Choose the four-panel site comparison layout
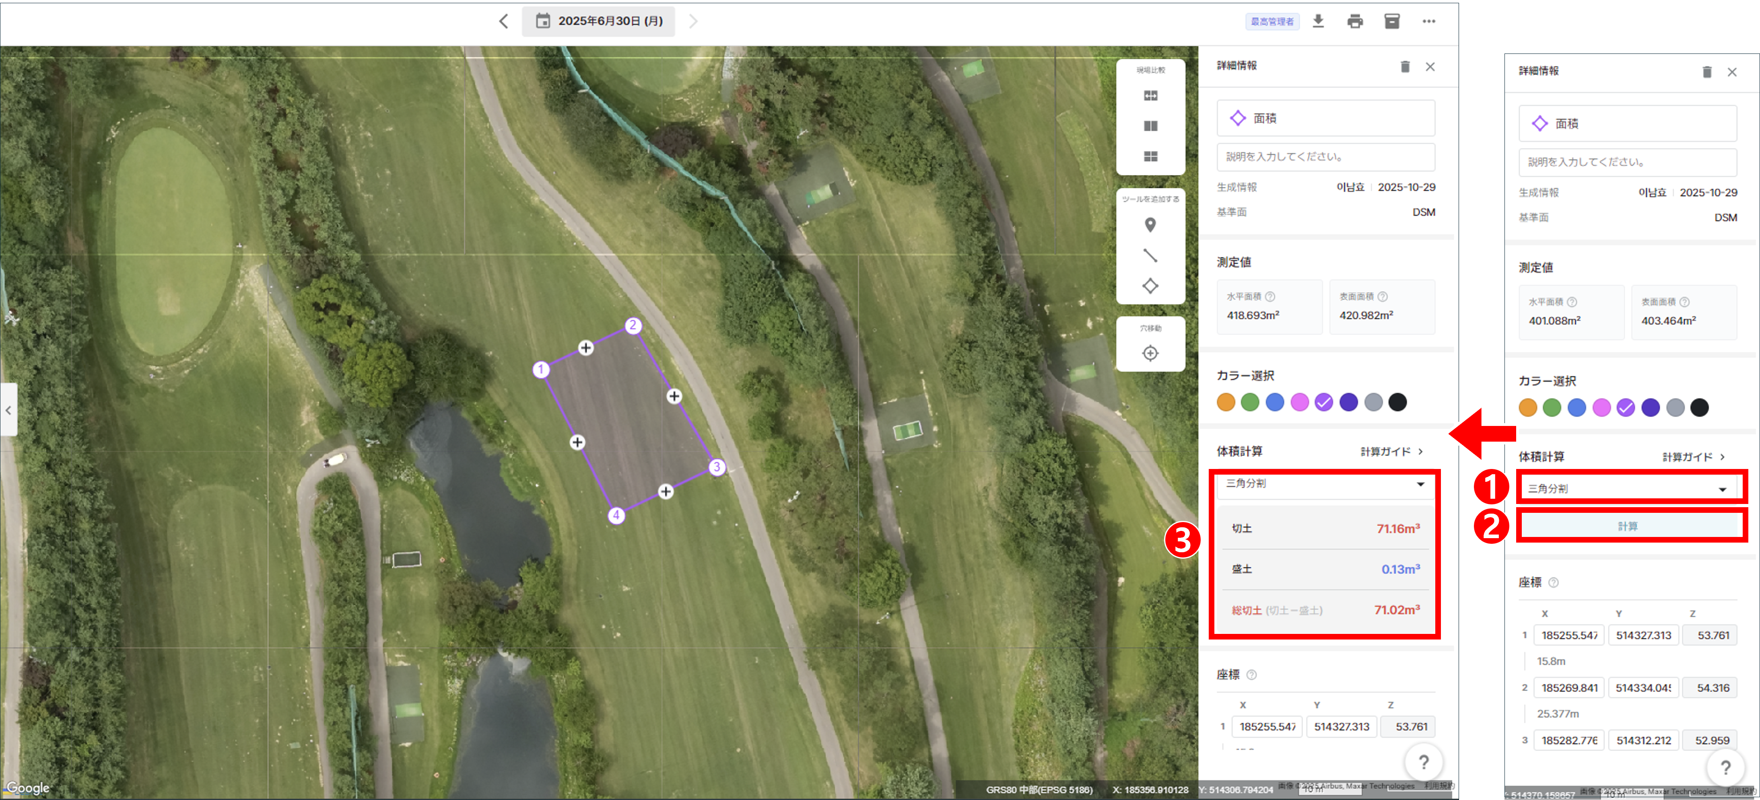 [1150, 156]
